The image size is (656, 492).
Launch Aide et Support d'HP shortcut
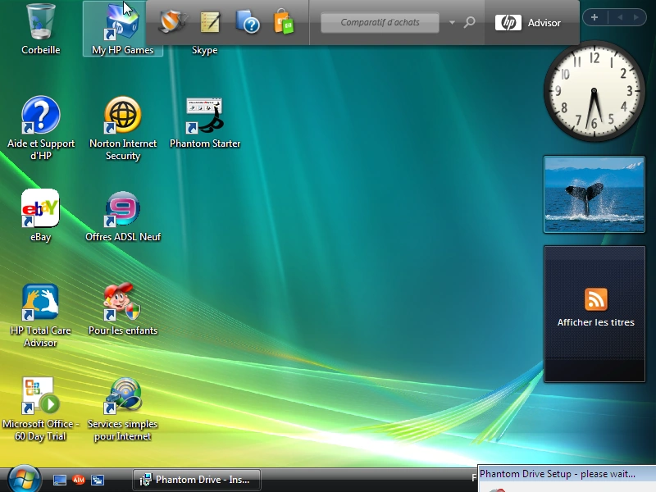(x=40, y=128)
